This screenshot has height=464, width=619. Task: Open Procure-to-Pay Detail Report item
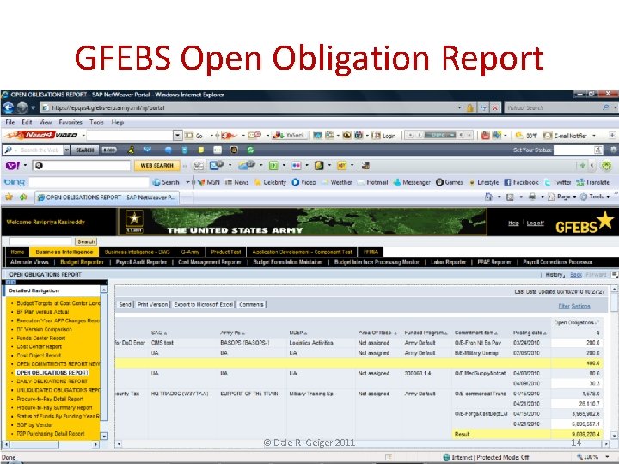tap(50, 399)
